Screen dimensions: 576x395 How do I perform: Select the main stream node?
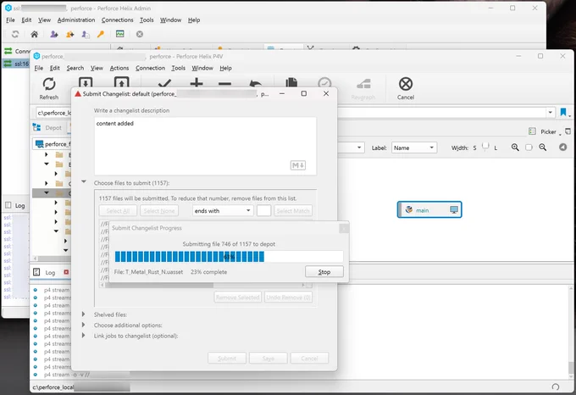click(429, 210)
